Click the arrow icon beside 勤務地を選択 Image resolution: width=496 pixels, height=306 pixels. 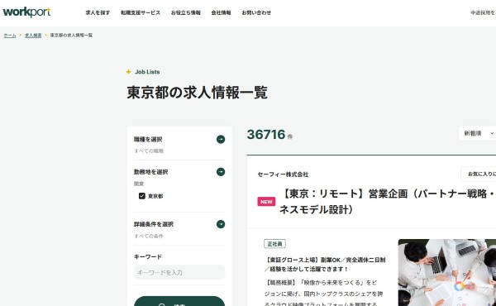point(221,172)
